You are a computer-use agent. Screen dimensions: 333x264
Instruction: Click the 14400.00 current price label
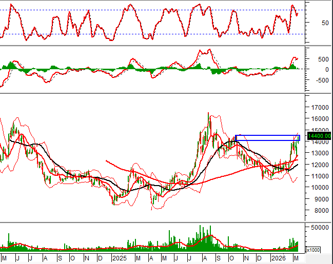pos(318,136)
